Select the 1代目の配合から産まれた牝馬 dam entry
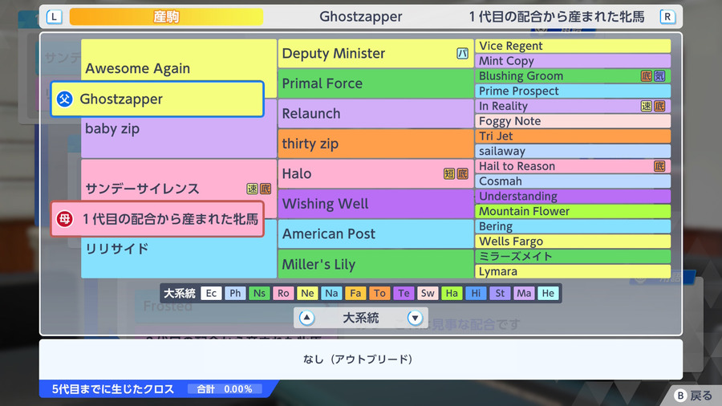This screenshot has height=406, width=722. (157, 219)
